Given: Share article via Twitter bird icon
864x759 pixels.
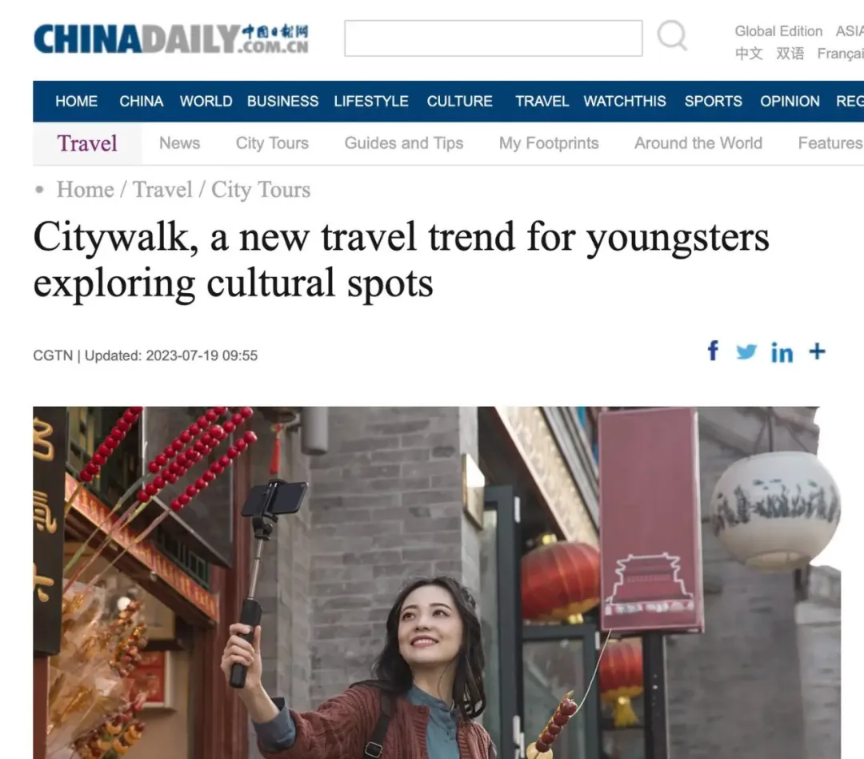Looking at the screenshot, I should 746,351.
